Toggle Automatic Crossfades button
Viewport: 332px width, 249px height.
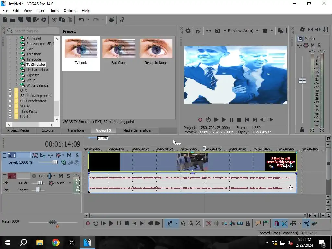point(284,224)
